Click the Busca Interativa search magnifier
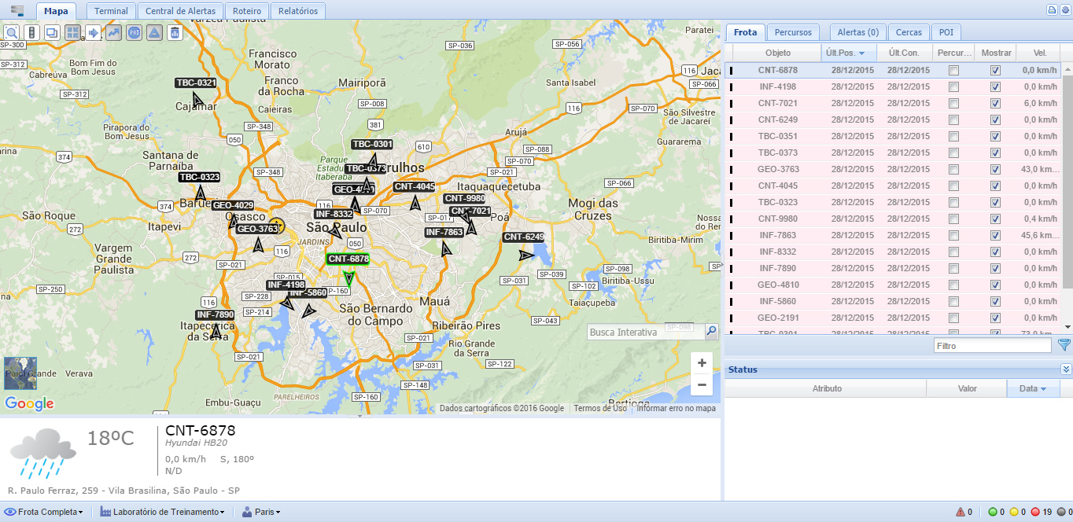Image resolution: width=1073 pixels, height=522 pixels. pyautogui.click(x=711, y=332)
